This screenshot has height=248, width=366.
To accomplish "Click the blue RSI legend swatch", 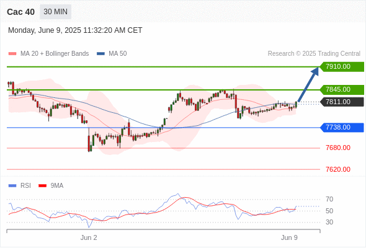I will 12,186.
